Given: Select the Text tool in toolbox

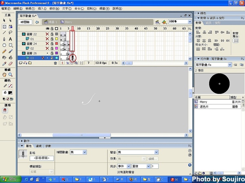Looking at the screenshot, I should pos(11,39).
